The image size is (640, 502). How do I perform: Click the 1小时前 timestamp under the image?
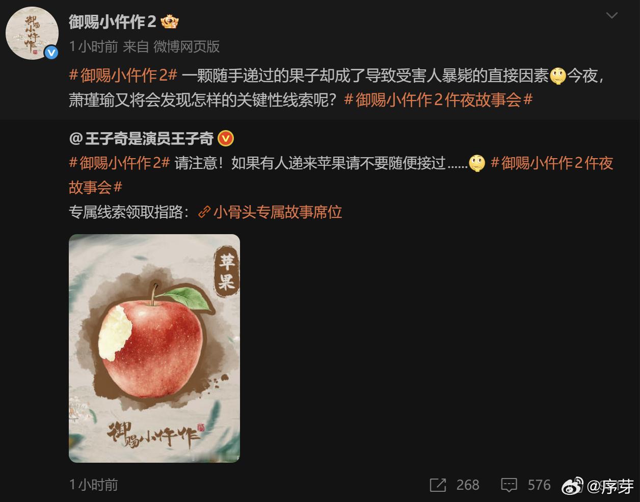click(93, 485)
